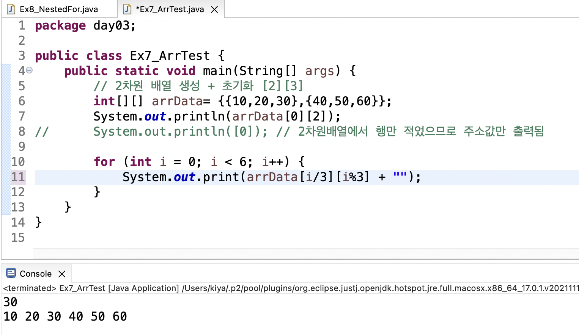Click the console output '10 20 30 40 50 60'
The width and height of the screenshot is (579, 335).
tap(65, 316)
